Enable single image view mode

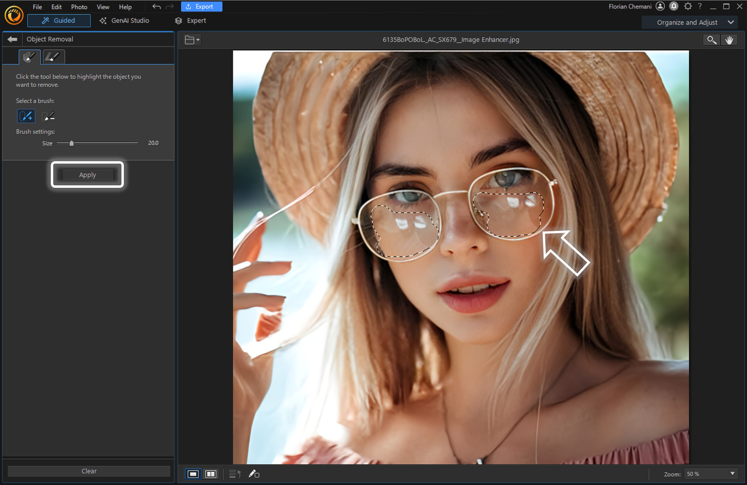pyautogui.click(x=193, y=474)
